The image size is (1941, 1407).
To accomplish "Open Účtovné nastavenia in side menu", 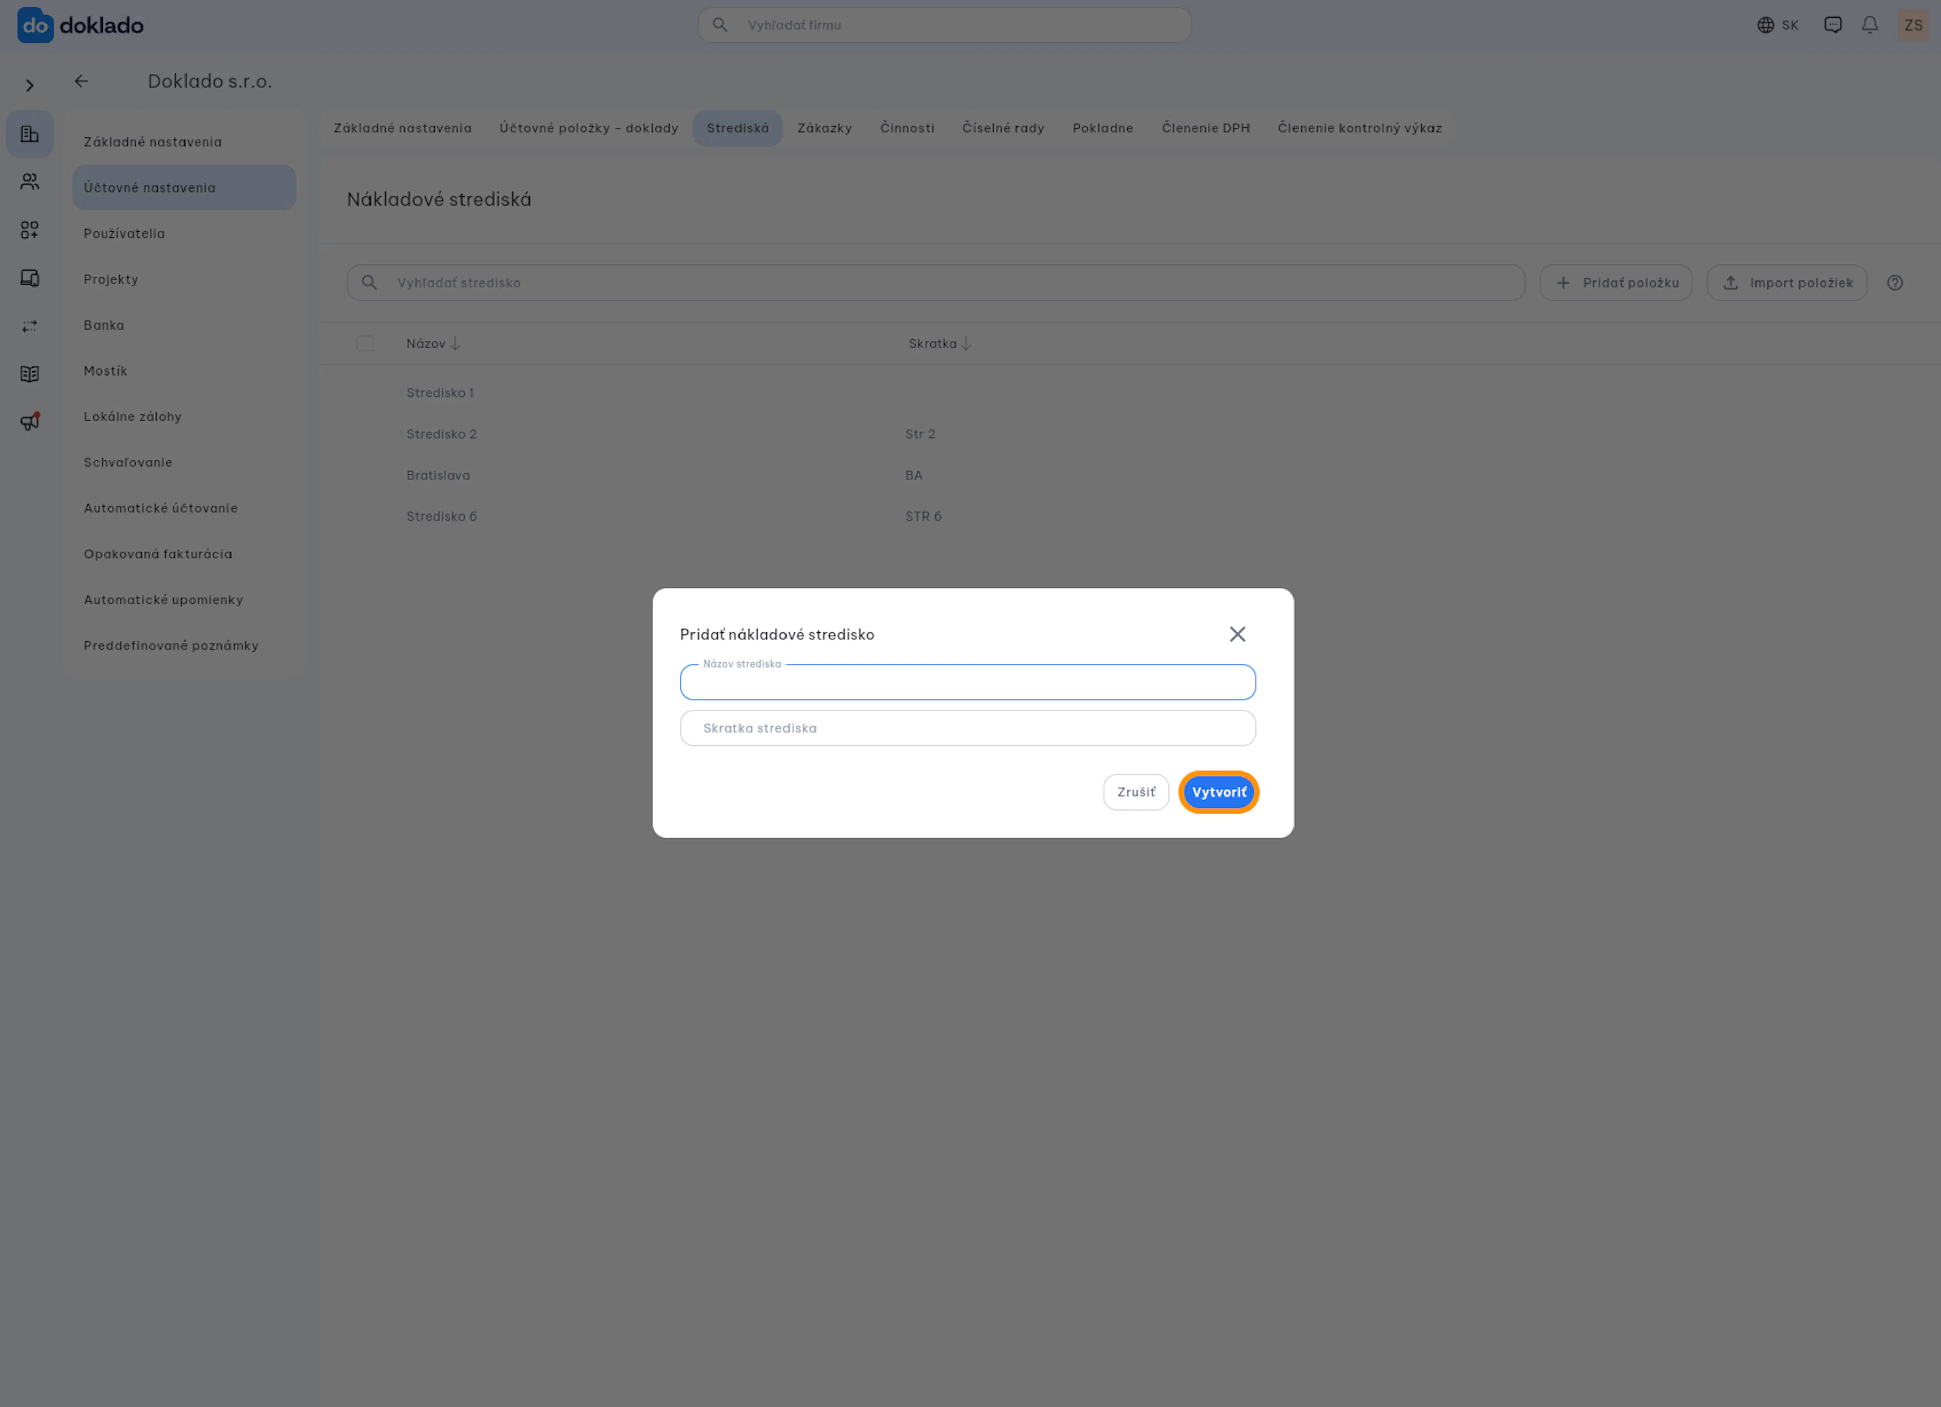I will pos(184,187).
